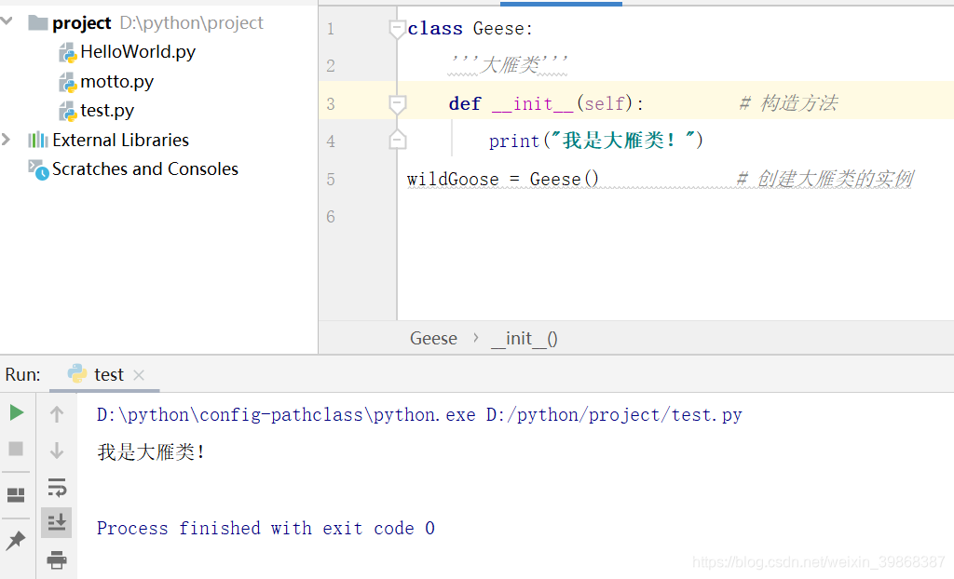Select the test run tab
The height and width of the screenshot is (579, 954).
click(x=104, y=374)
